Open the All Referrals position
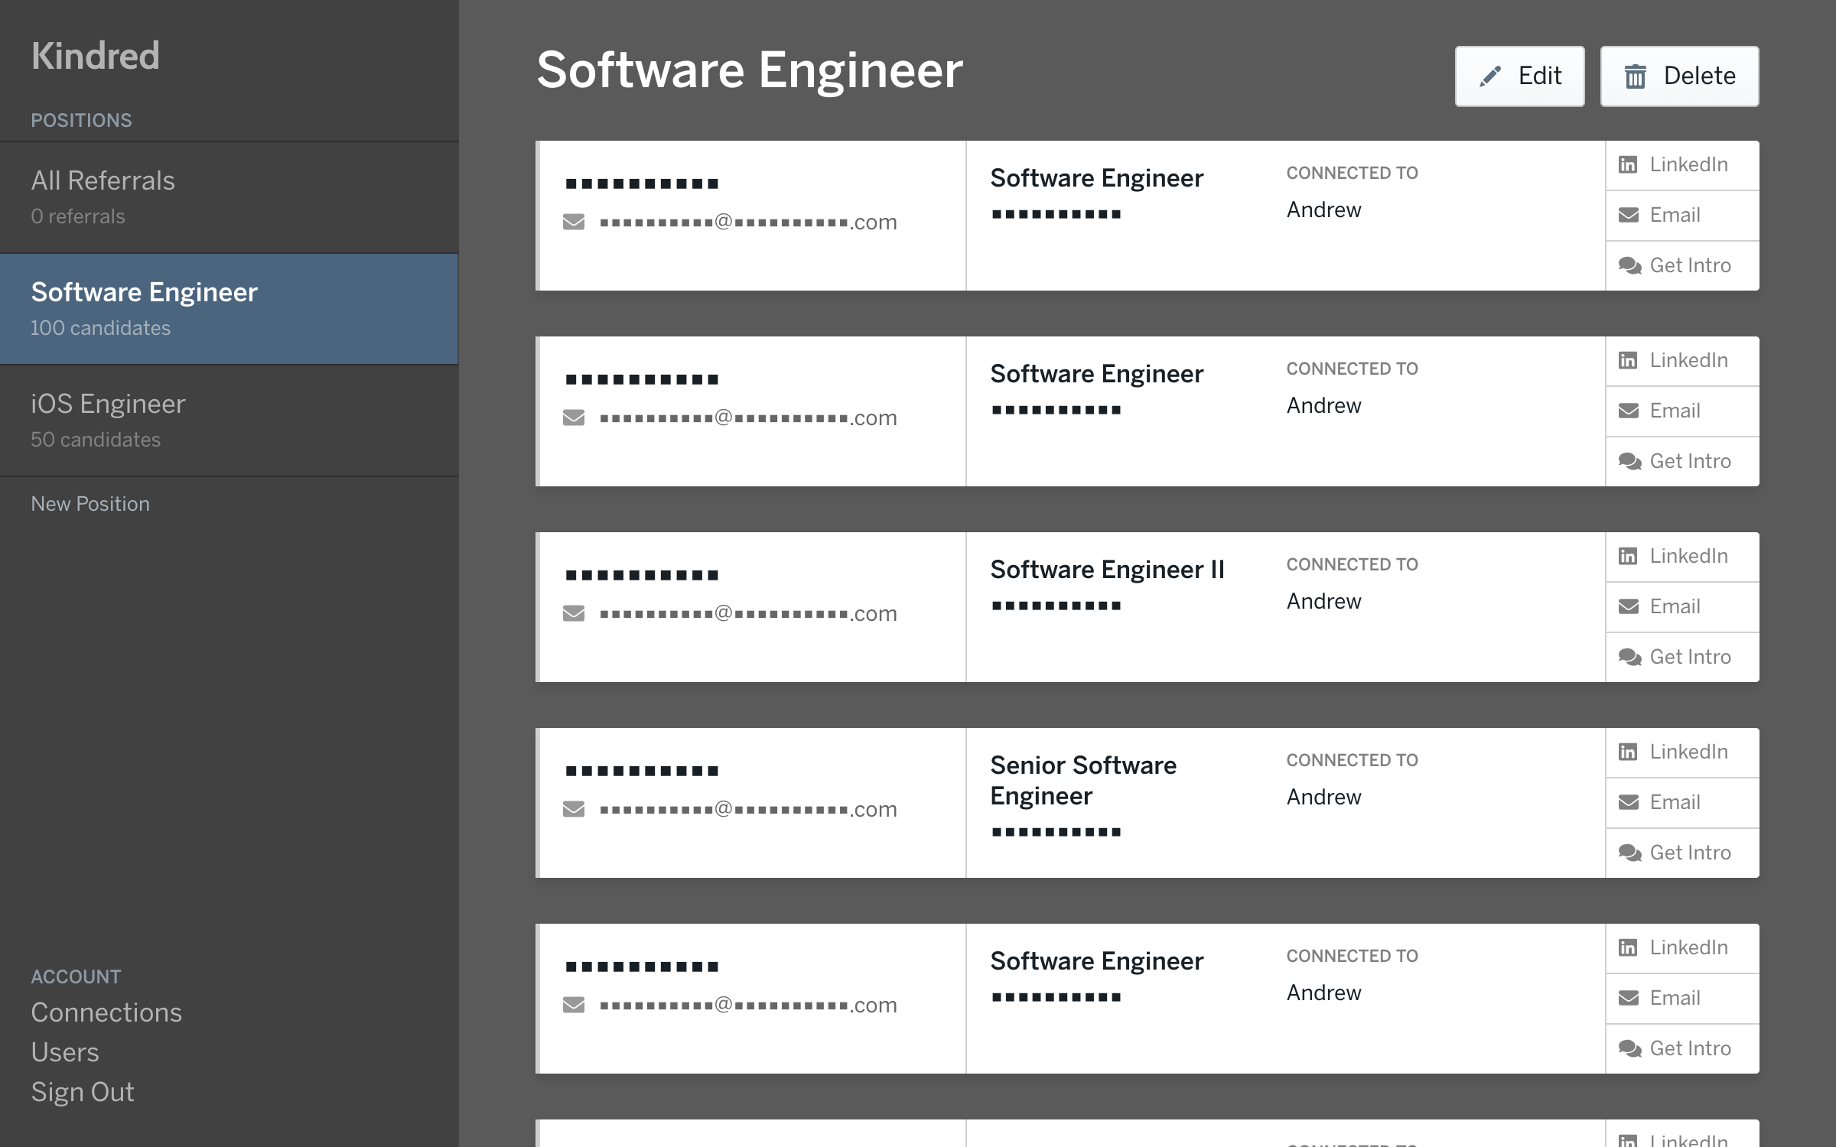 (229, 197)
